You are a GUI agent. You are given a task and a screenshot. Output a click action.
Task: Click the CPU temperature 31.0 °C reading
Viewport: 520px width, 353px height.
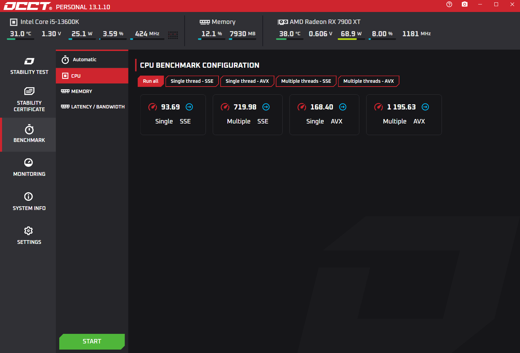[x=21, y=34]
